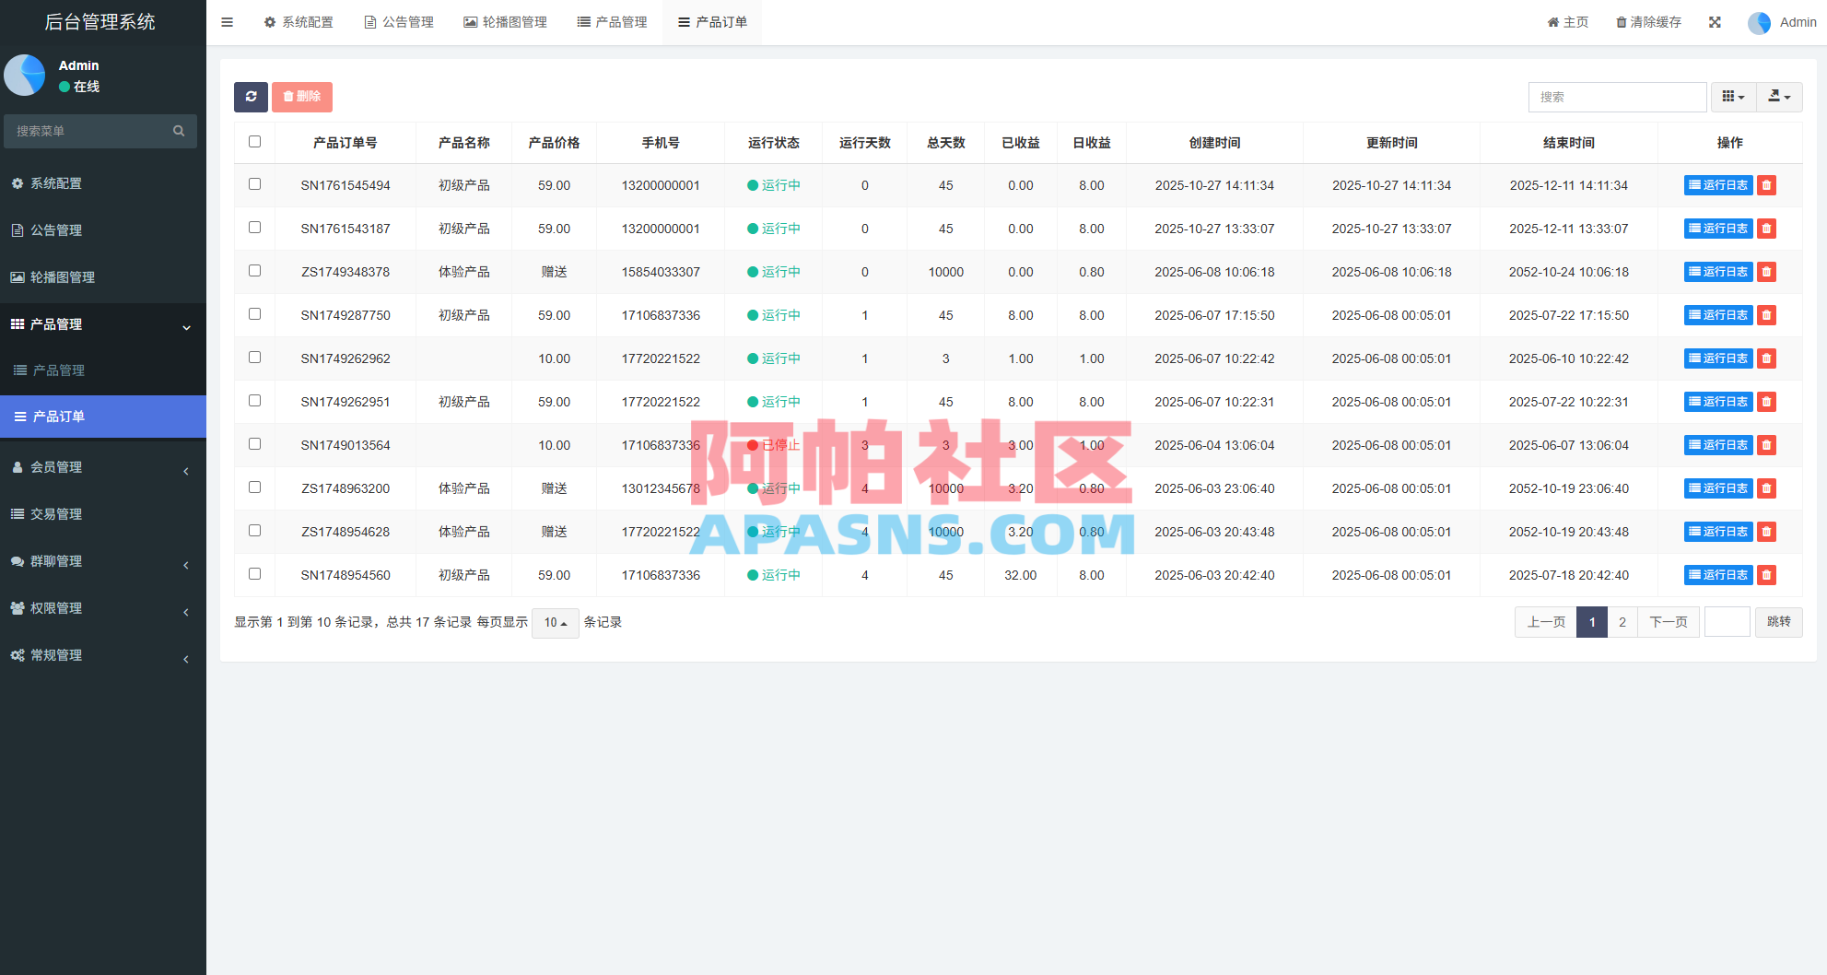1827x975 pixels.
Task: Toggle the select-all checkbox in table header
Action: pyautogui.click(x=255, y=141)
